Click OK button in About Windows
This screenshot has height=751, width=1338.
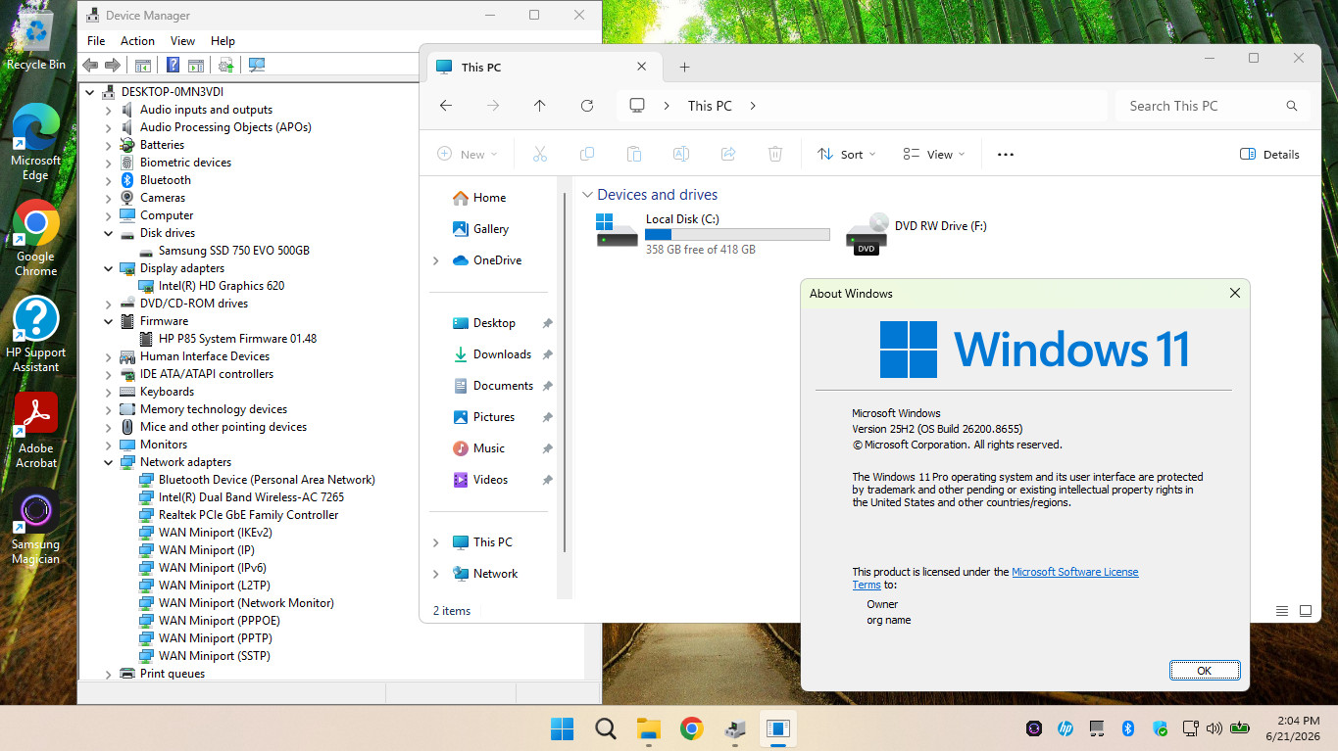coord(1205,671)
